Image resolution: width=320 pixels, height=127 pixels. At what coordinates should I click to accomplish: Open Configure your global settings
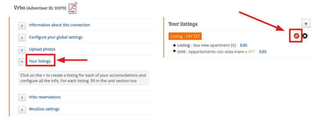click(56, 37)
